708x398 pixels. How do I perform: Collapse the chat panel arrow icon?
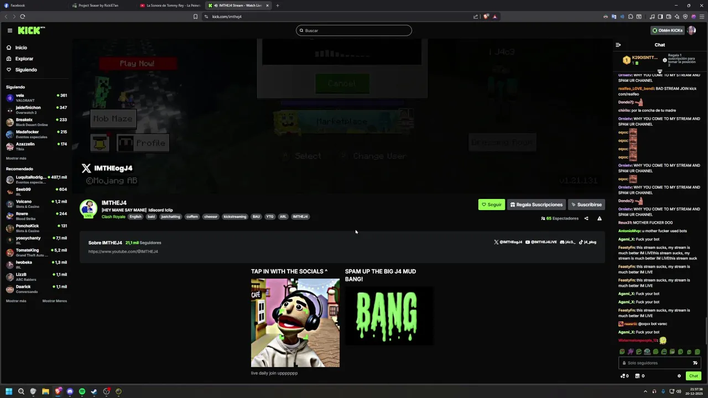(x=618, y=45)
